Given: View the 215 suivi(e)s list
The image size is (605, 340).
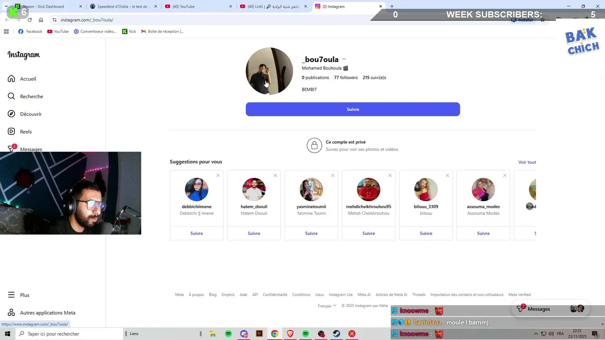Looking at the screenshot, I should [374, 77].
